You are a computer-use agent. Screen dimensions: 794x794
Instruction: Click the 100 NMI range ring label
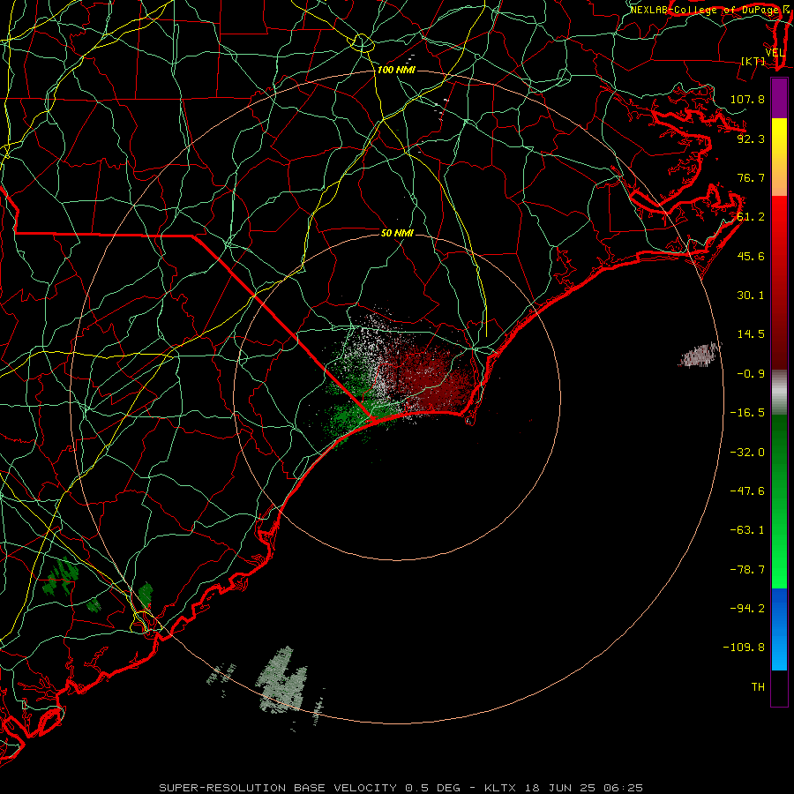tap(396, 70)
